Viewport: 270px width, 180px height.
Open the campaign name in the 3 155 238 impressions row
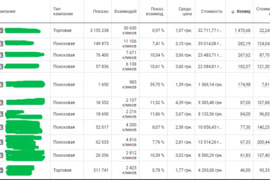pos(22,30)
